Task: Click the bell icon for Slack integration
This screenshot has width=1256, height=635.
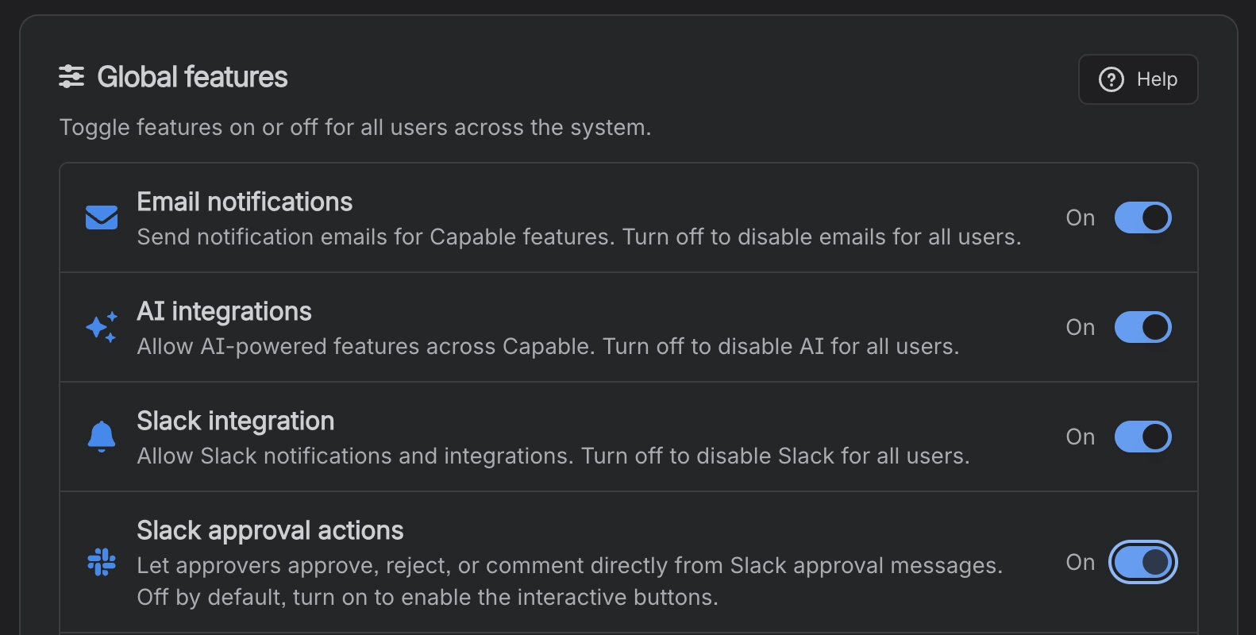Action: click(x=102, y=437)
